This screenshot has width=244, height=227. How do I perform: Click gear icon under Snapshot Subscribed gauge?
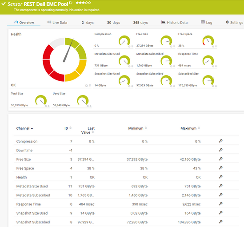coord(171,86)
